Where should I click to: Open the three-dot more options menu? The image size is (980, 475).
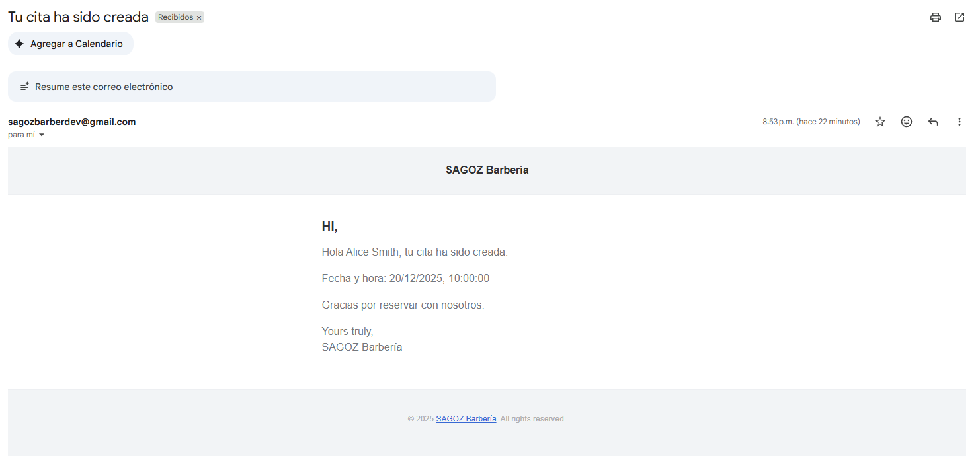[960, 122]
